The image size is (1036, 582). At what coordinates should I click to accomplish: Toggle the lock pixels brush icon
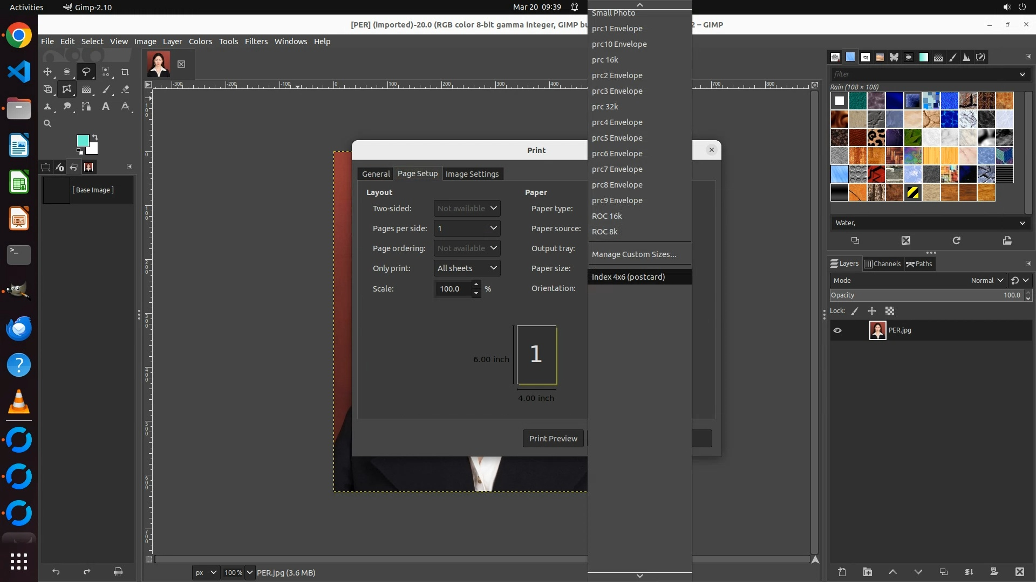[x=855, y=311]
